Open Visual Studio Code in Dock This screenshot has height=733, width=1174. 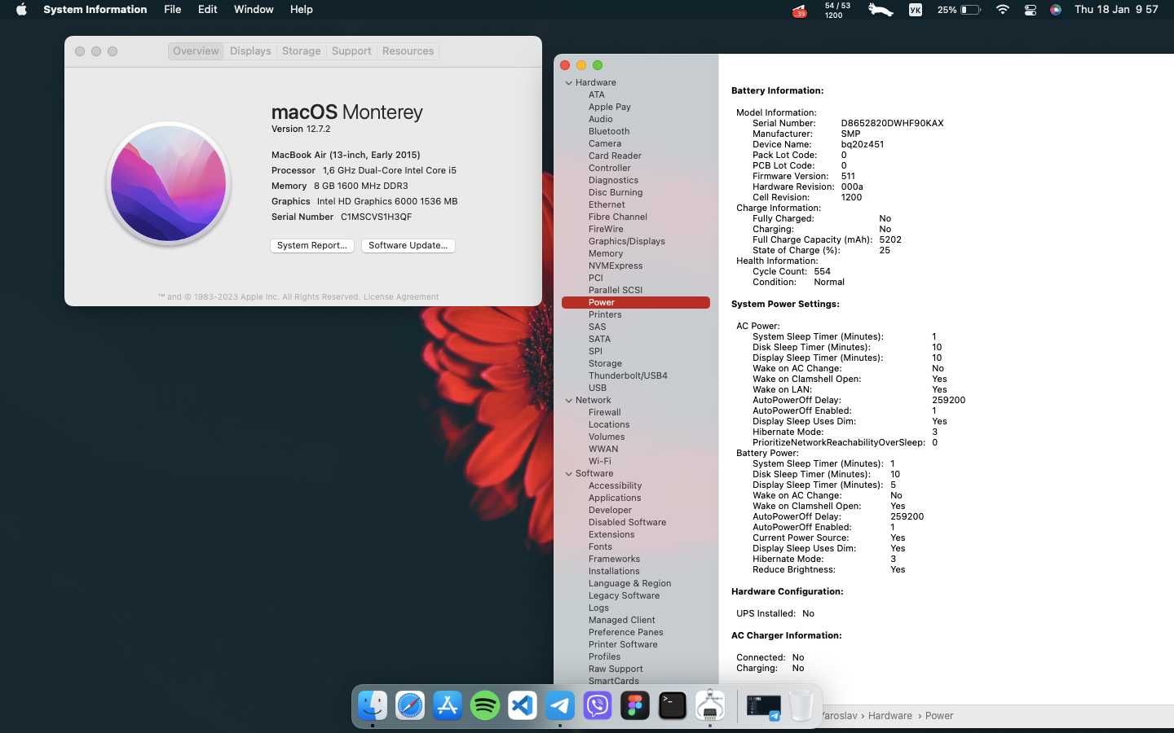[523, 705]
